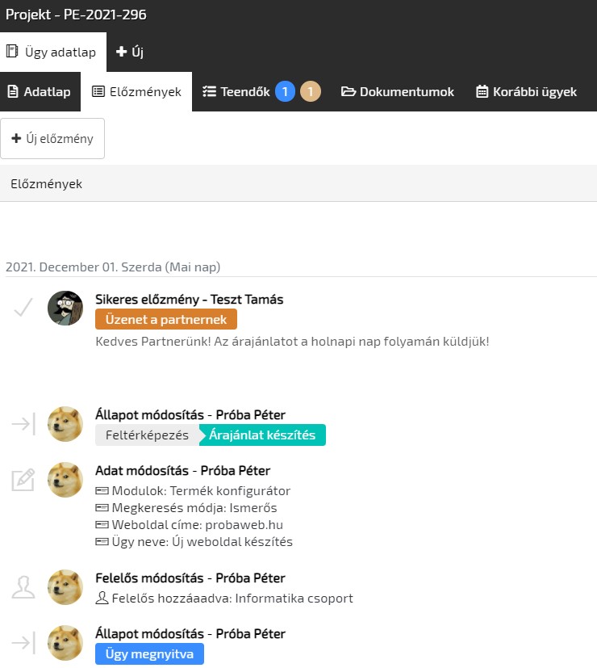Click the checkmark icon beside Sikeres előzmény
This screenshot has height=668, width=597.
24,308
